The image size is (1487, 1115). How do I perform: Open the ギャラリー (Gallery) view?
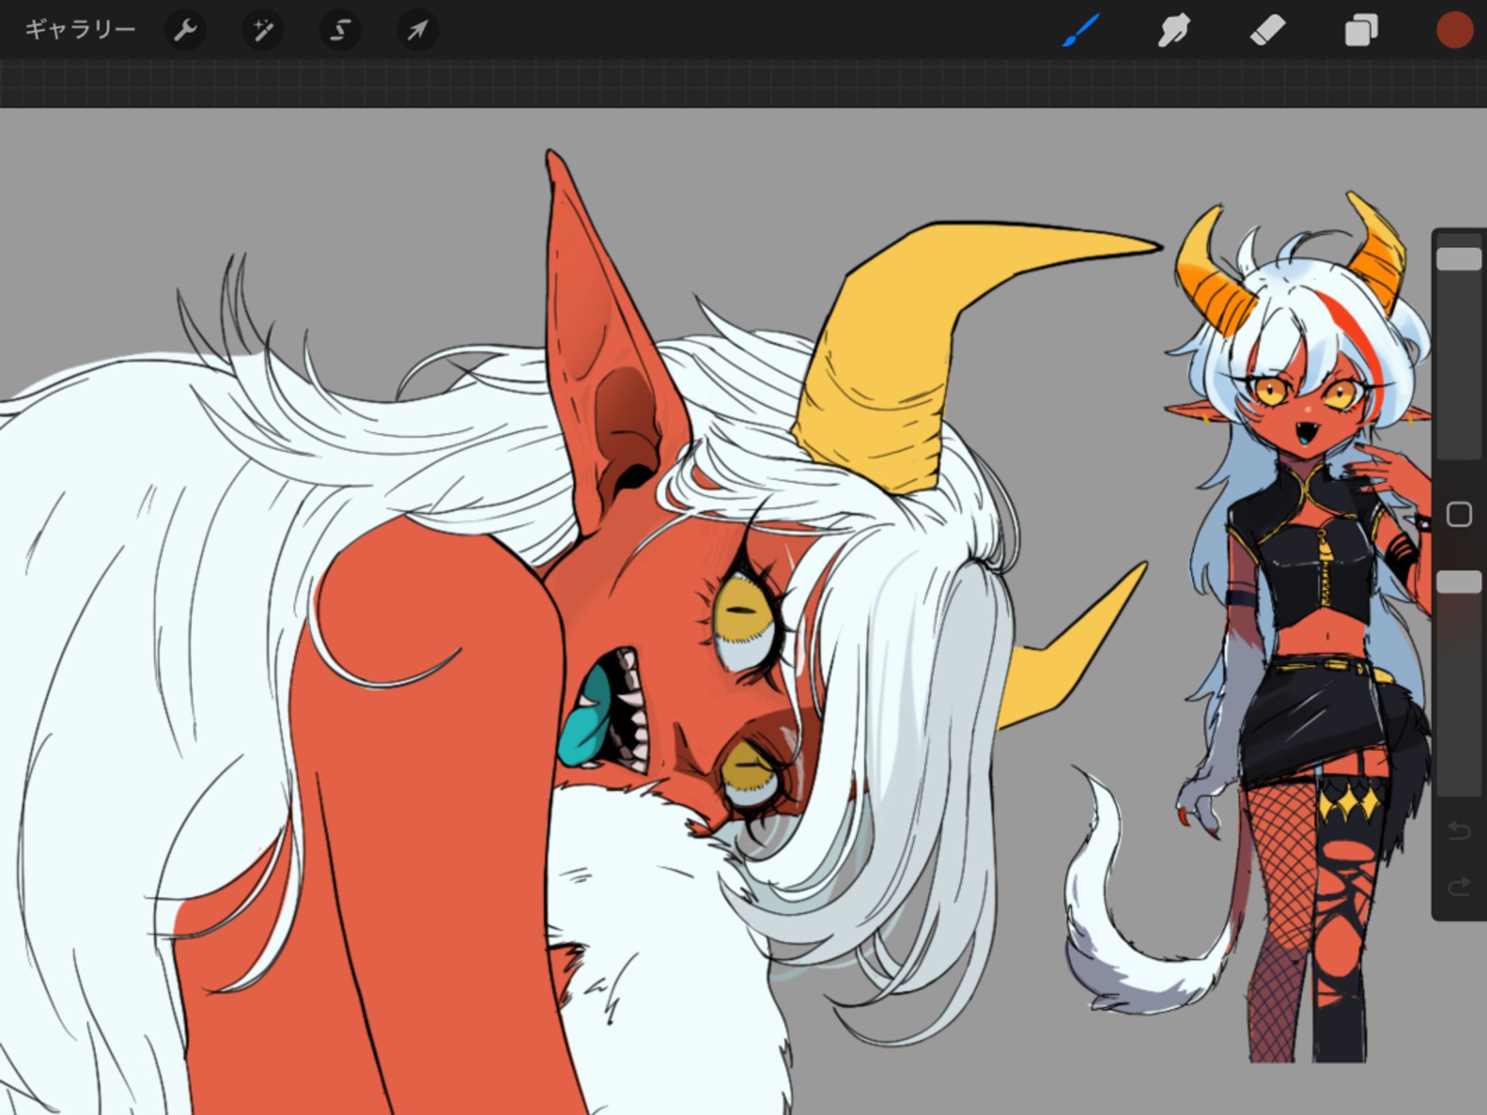[80, 30]
